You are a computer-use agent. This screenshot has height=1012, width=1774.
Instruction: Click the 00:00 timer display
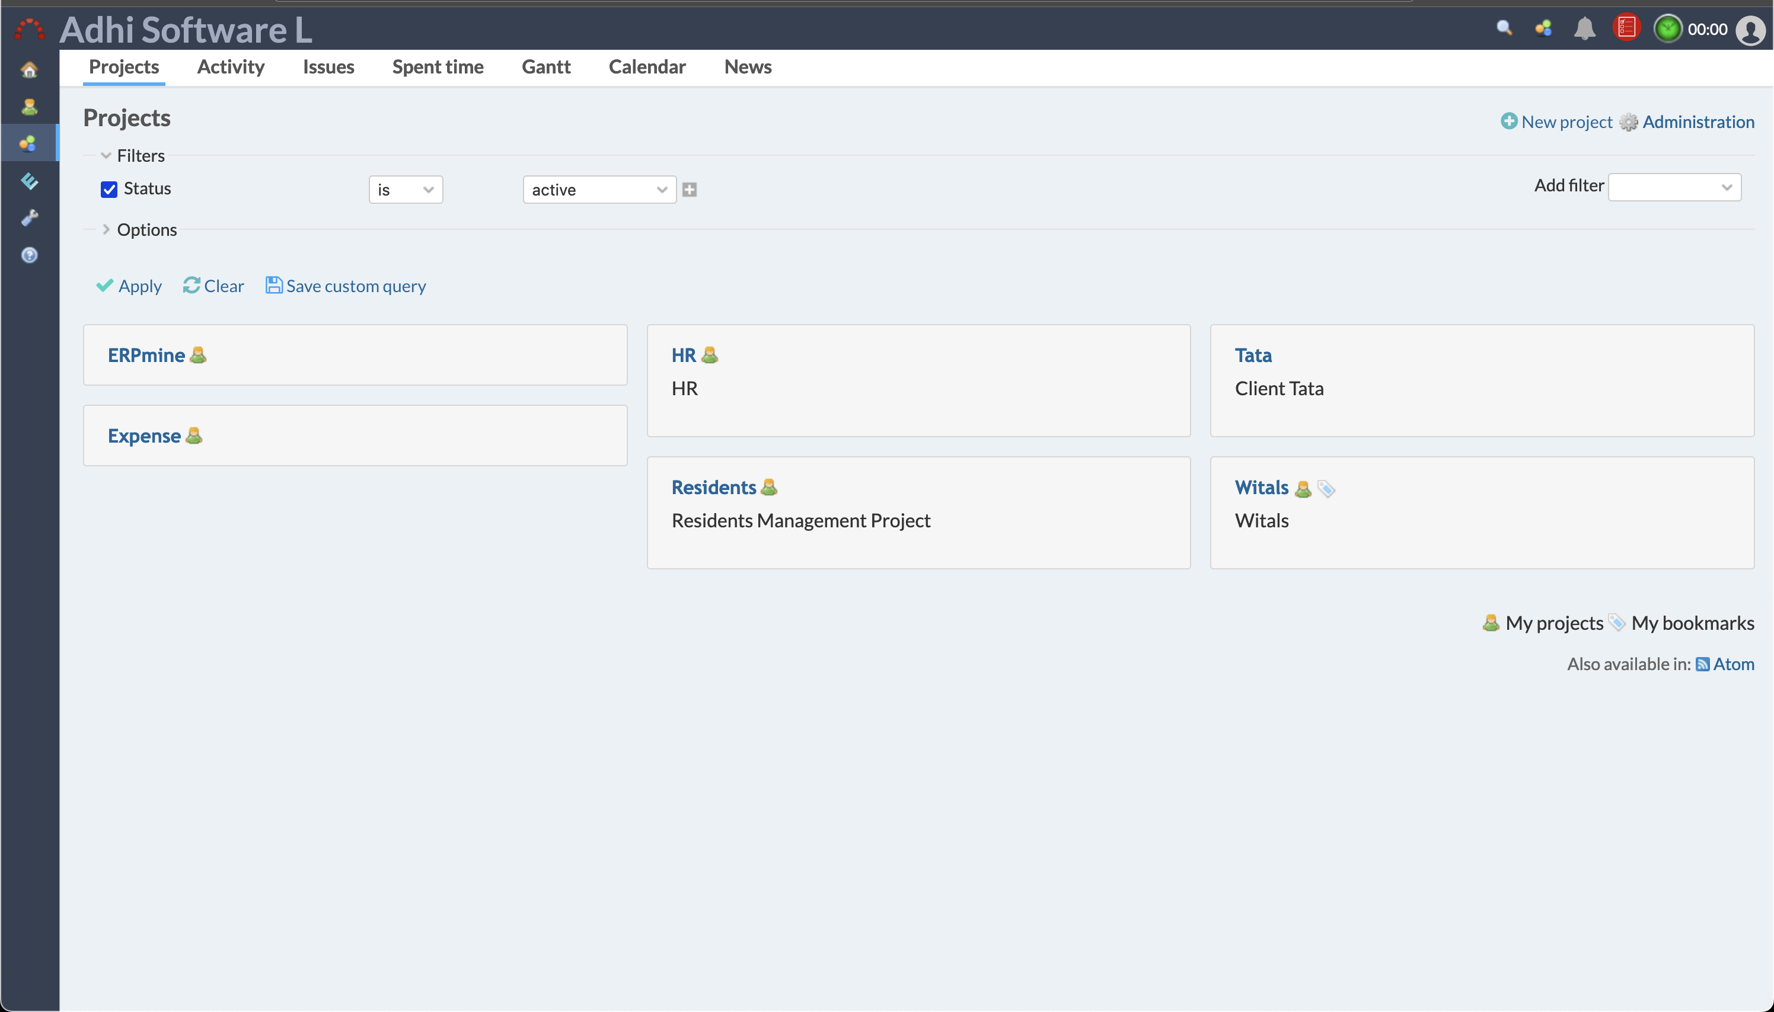click(1707, 29)
